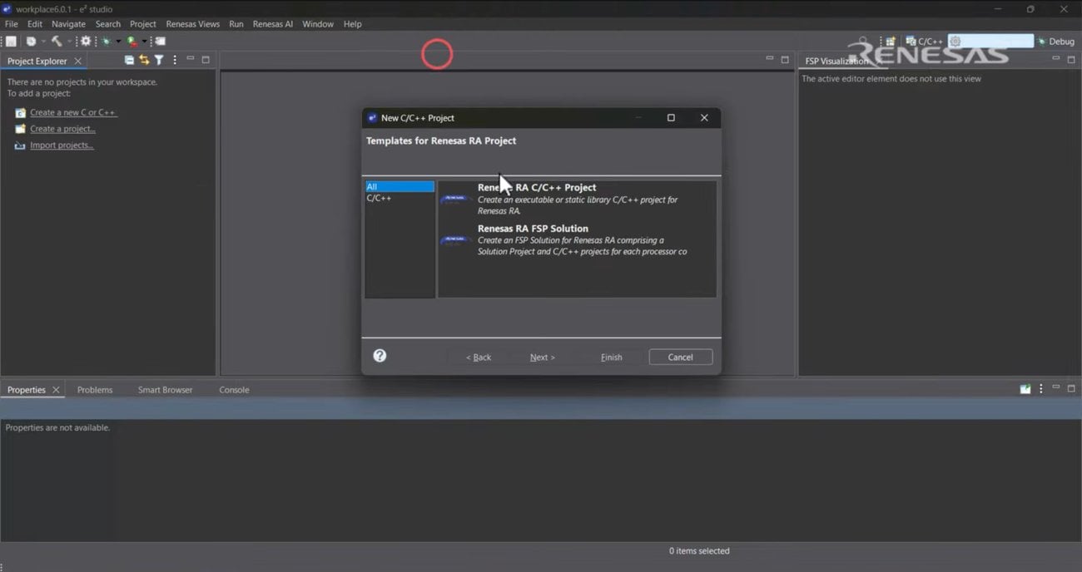Maximize the Properties bottom panel
1082x572 pixels.
click(x=1071, y=389)
